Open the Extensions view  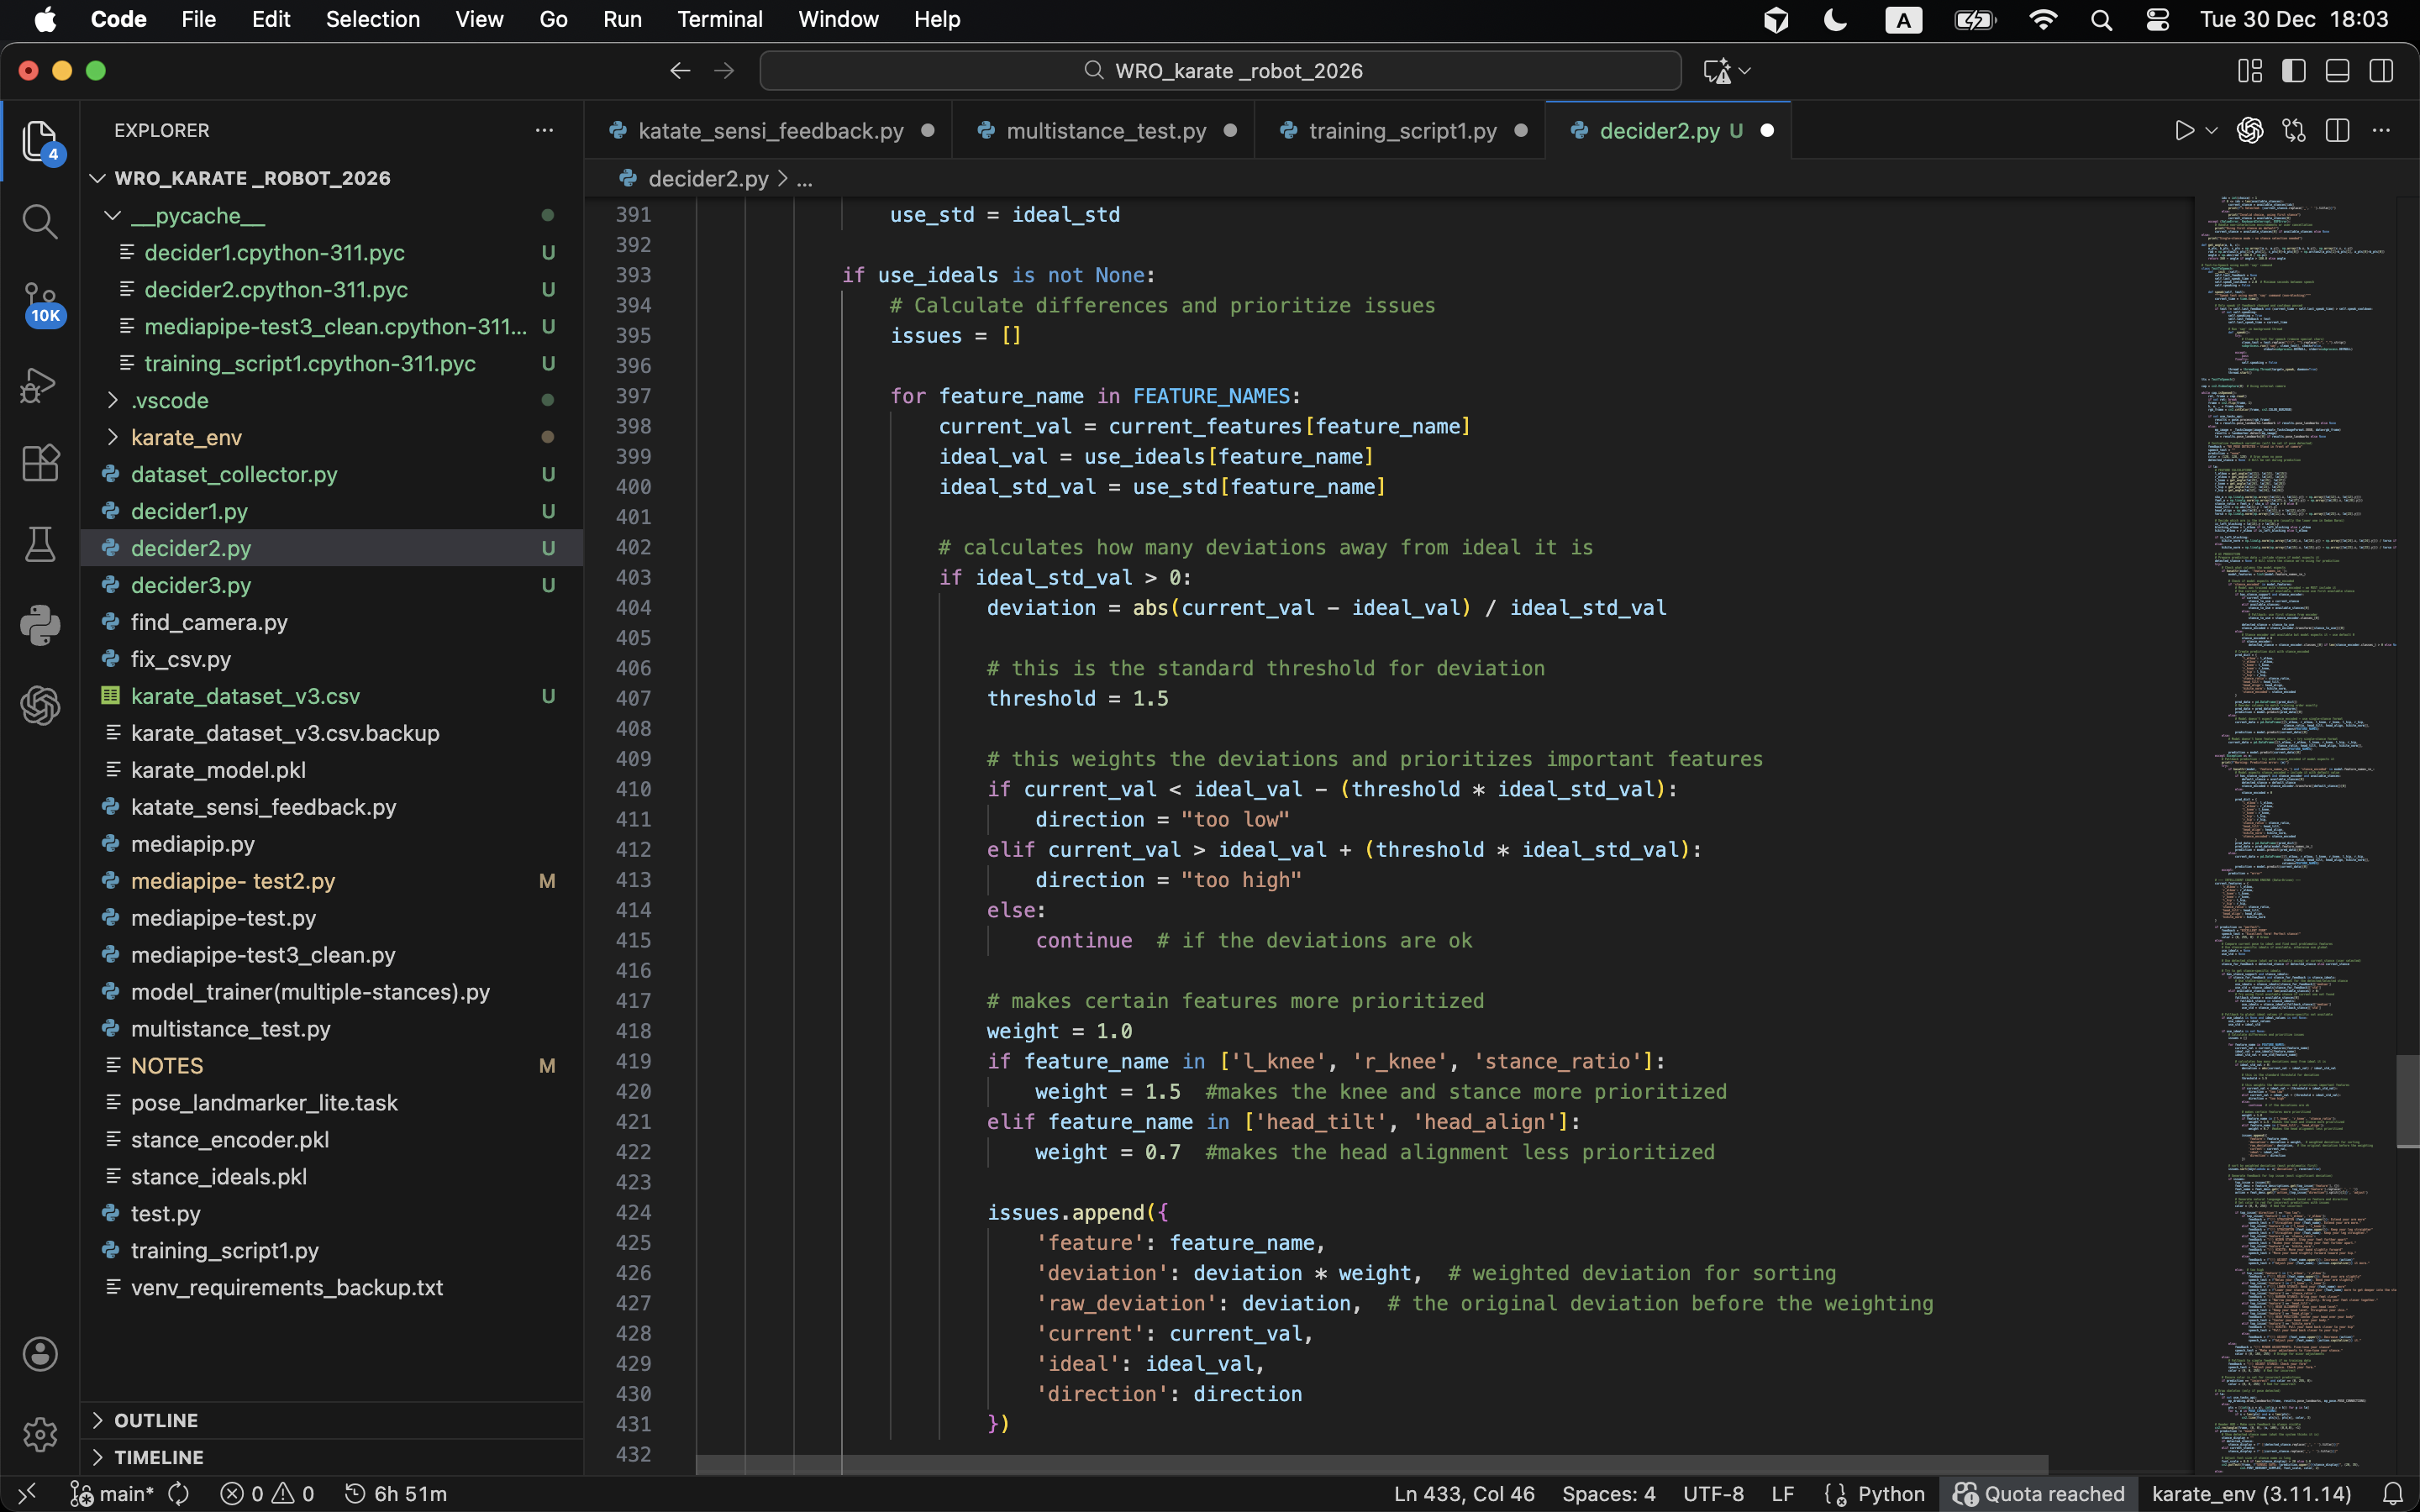40,463
